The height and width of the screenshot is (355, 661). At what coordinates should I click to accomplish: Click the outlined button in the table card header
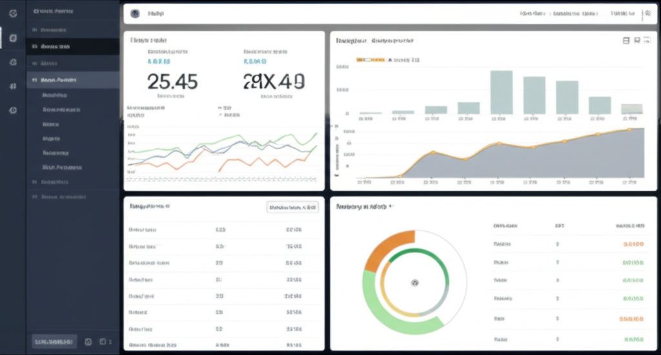293,207
